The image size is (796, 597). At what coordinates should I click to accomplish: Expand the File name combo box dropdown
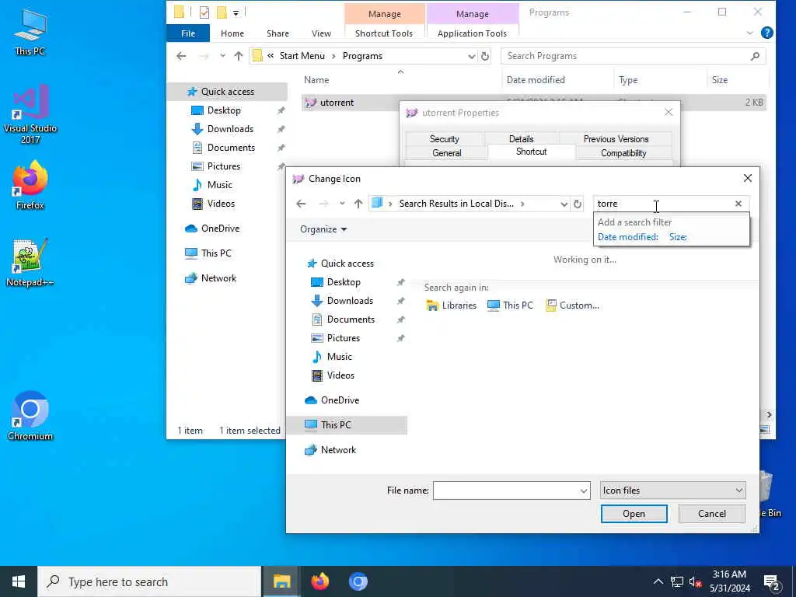point(583,491)
